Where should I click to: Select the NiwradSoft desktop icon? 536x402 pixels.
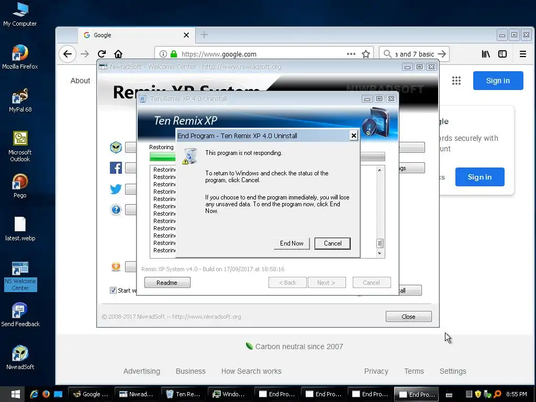(20, 357)
